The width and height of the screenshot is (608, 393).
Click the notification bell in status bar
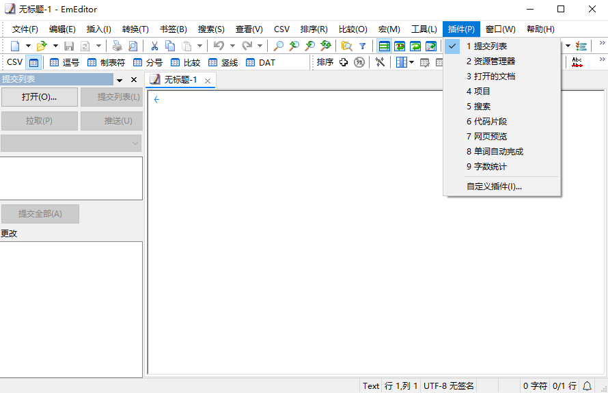pos(587,386)
